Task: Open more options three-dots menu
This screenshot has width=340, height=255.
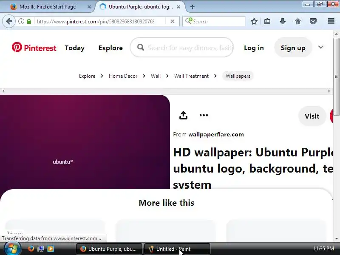Action: pyautogui.click(x=204, y=115)
